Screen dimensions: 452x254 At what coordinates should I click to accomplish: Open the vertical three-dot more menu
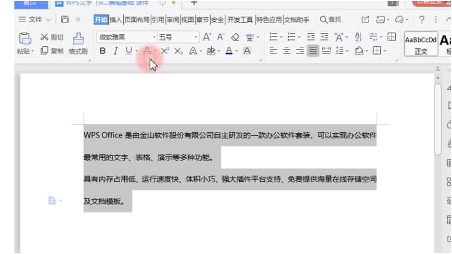coord(436,20)
